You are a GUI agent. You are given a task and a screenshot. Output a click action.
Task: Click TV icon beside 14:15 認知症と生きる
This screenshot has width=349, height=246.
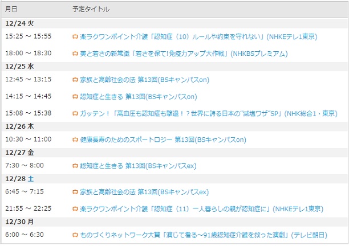[x=75, y=97]
